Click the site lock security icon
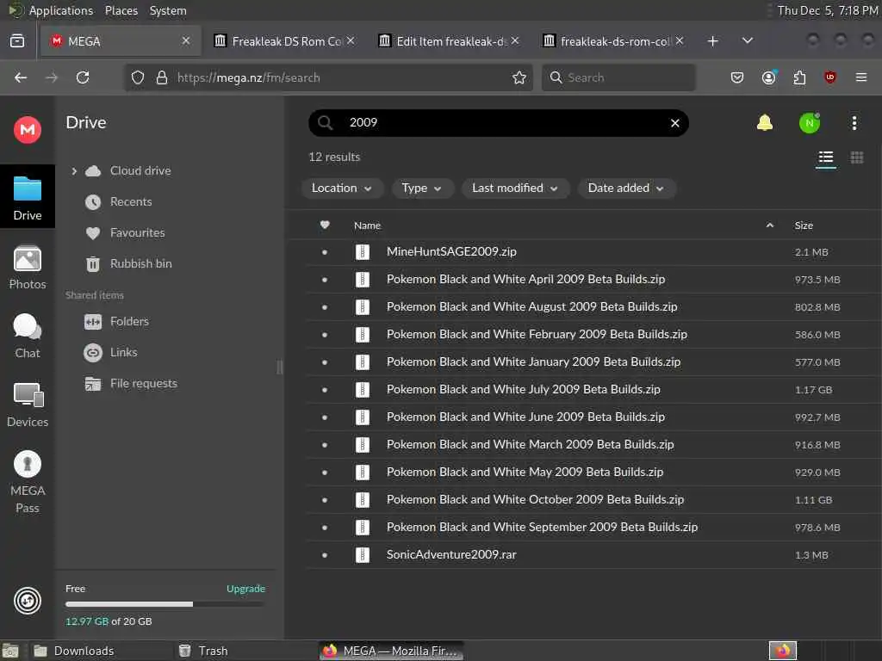Screen dimensions: 882x661 pos(161,77)
